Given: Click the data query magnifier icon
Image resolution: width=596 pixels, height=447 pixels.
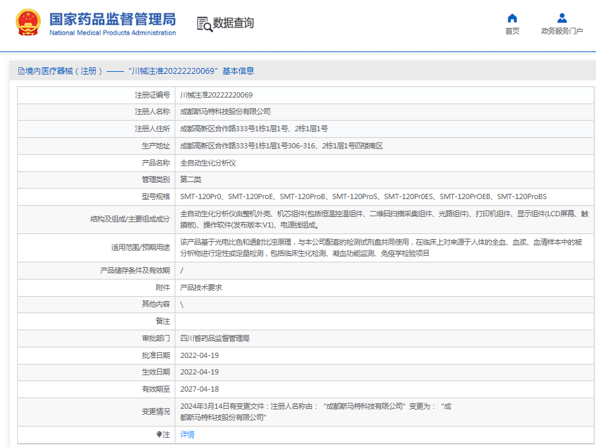Looking at the screenshot, I should [204, 23].
